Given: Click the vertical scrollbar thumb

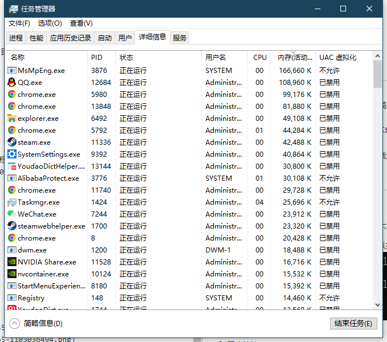Looking at the screenshot, I should 377,74.
